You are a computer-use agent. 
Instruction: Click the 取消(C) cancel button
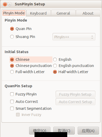coord(64,131)
